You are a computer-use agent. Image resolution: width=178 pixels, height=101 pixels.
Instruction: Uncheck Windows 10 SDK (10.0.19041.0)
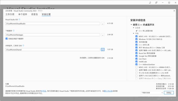coord(136,39)
